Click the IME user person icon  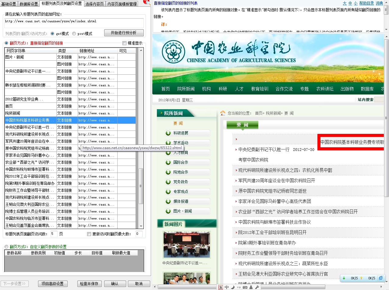coord(251,287)
